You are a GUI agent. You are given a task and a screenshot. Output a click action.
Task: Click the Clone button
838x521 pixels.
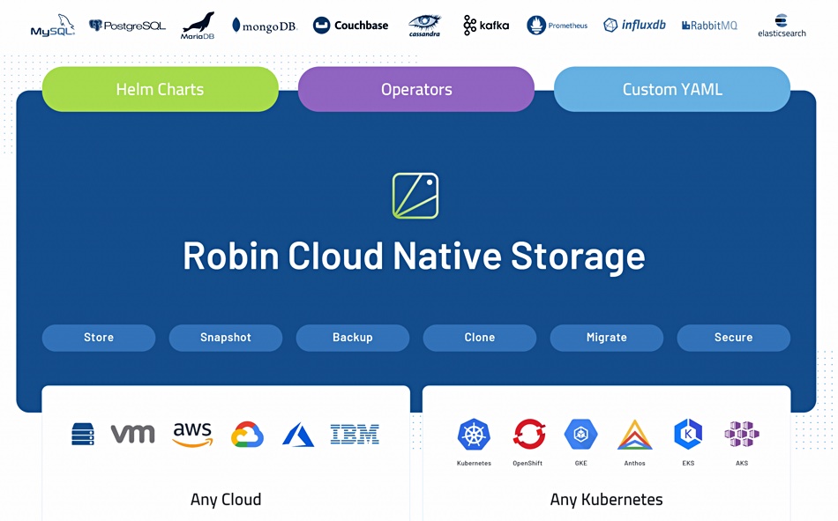pyautogui.click(x=479, y=338)
